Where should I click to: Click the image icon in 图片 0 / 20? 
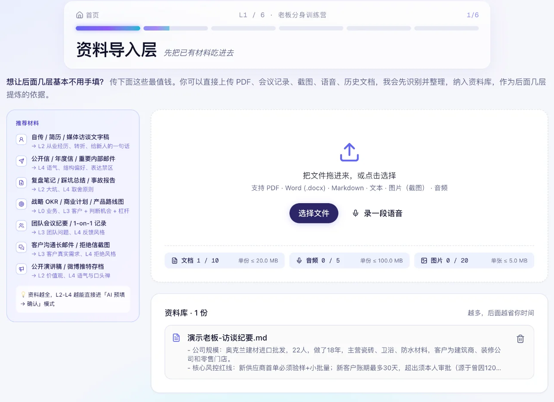click(424, 261)
